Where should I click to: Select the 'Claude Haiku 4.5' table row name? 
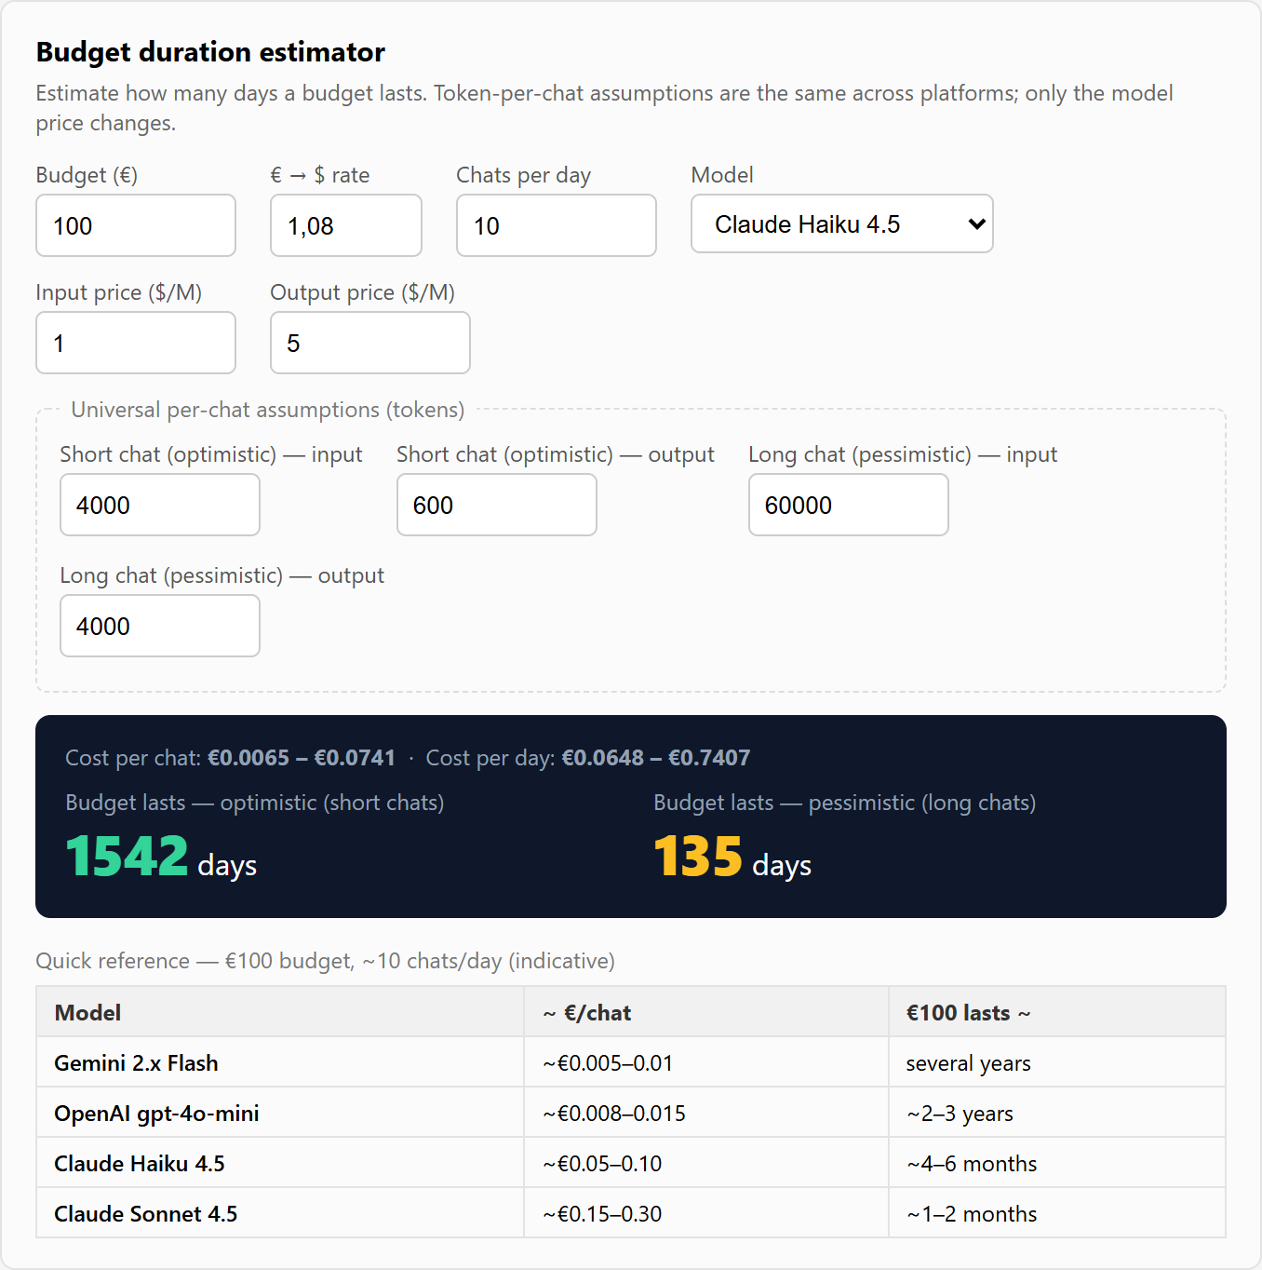tap(140, 1164)
